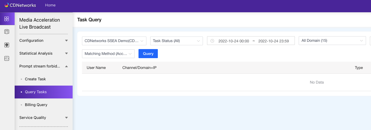The width and height of the screenshot is (371, 130).
Task: Click the clock icon in date field
Action: click(212, 41)
